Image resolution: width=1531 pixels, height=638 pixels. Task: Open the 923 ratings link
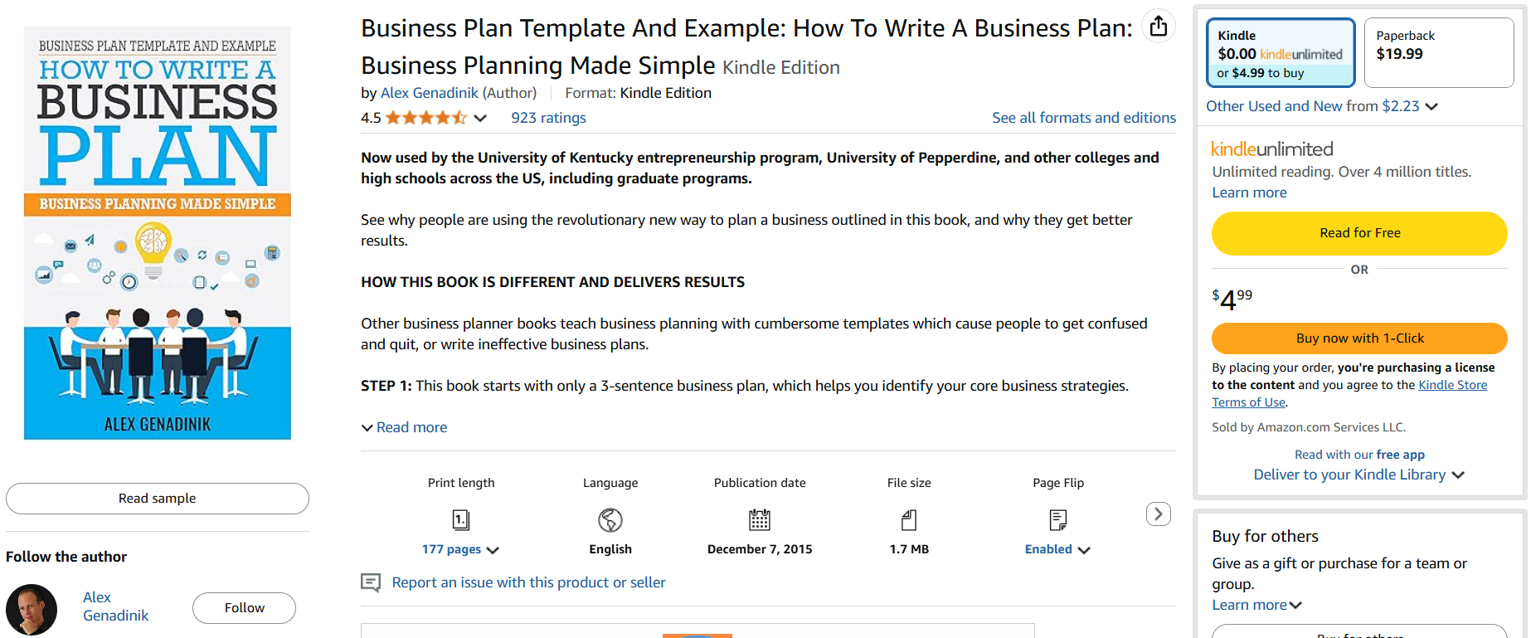point(548,118)
